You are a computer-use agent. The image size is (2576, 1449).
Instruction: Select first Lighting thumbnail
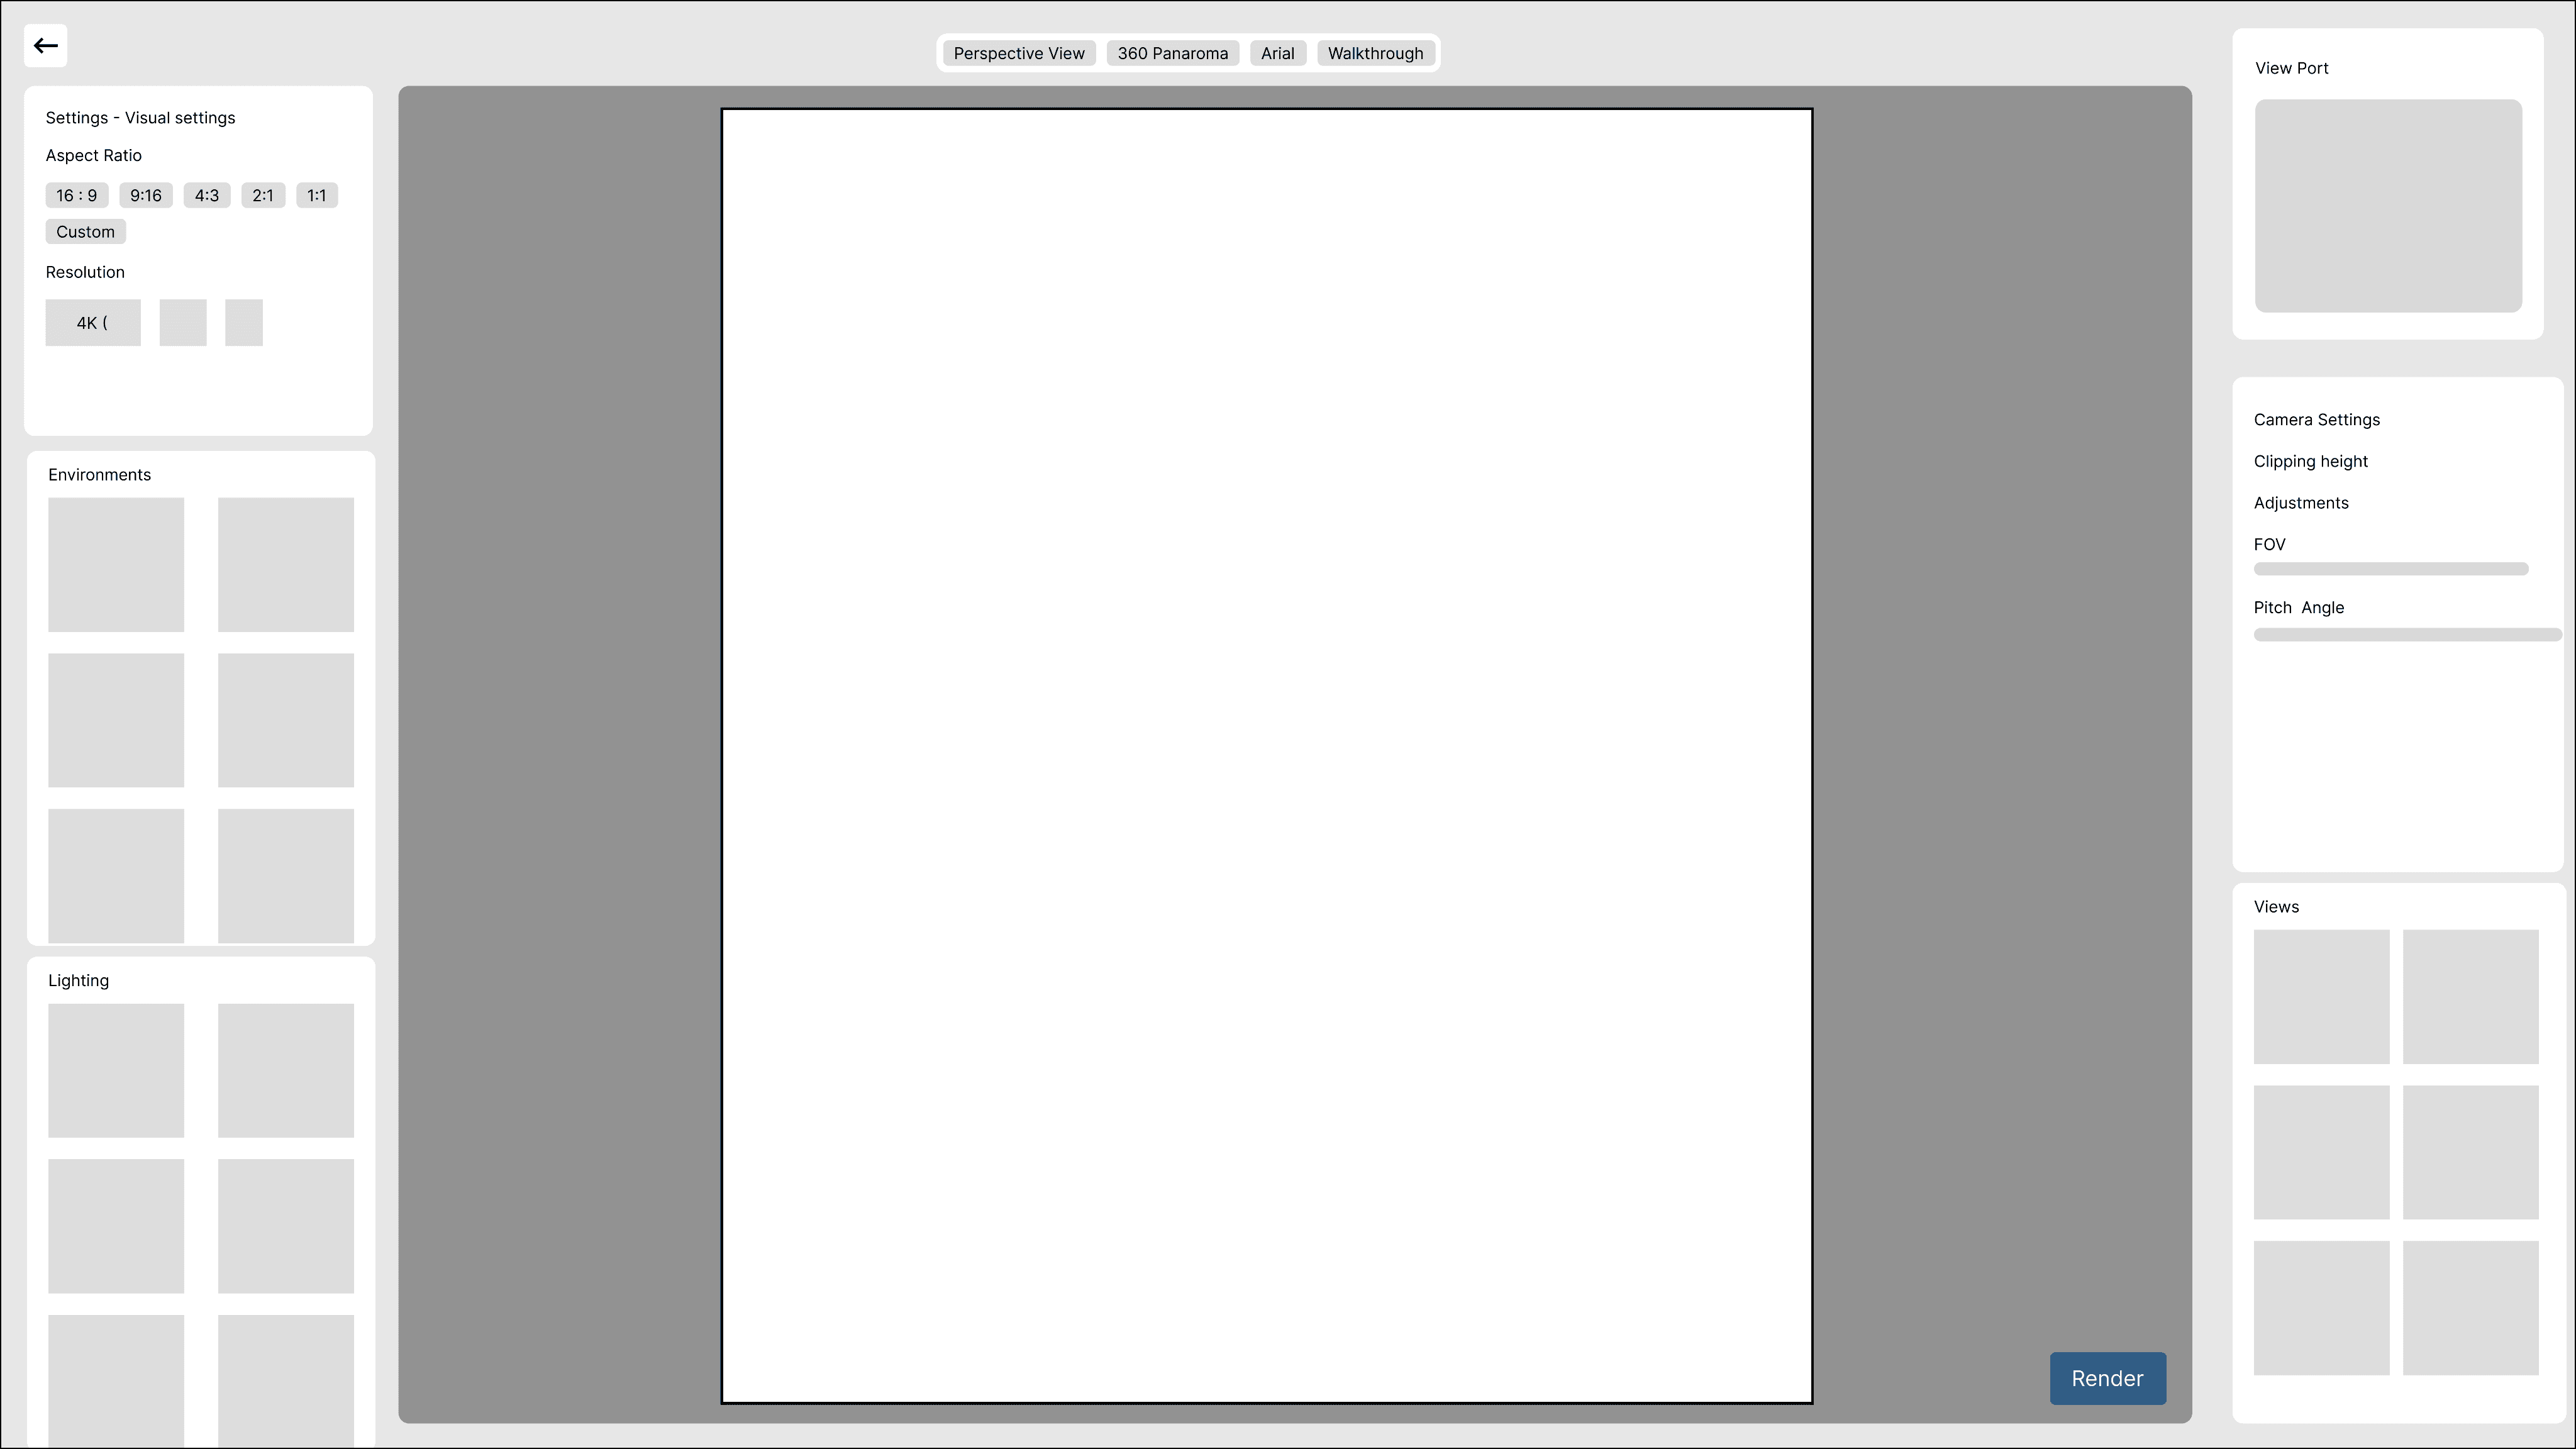[x=116, y=1071]
